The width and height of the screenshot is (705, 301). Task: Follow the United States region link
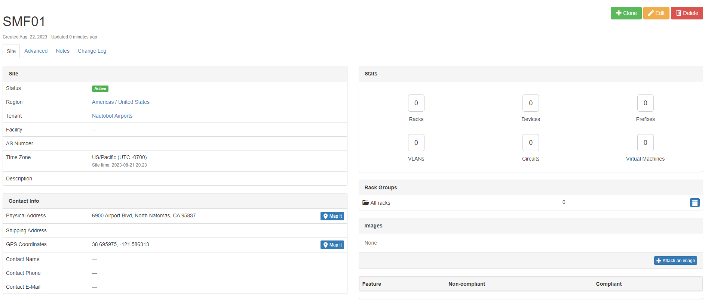coord(134,102)
